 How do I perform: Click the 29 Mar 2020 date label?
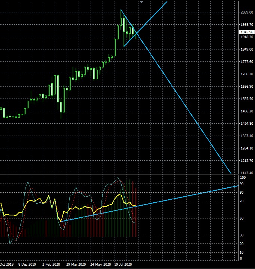76,264
